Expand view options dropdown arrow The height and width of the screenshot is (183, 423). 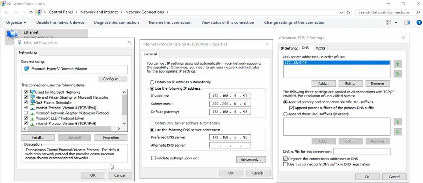396,22
